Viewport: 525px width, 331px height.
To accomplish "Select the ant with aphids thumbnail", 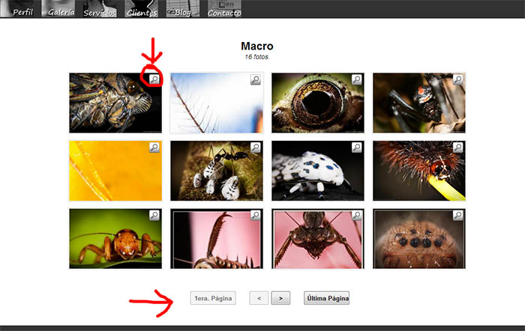I will 217,171.
